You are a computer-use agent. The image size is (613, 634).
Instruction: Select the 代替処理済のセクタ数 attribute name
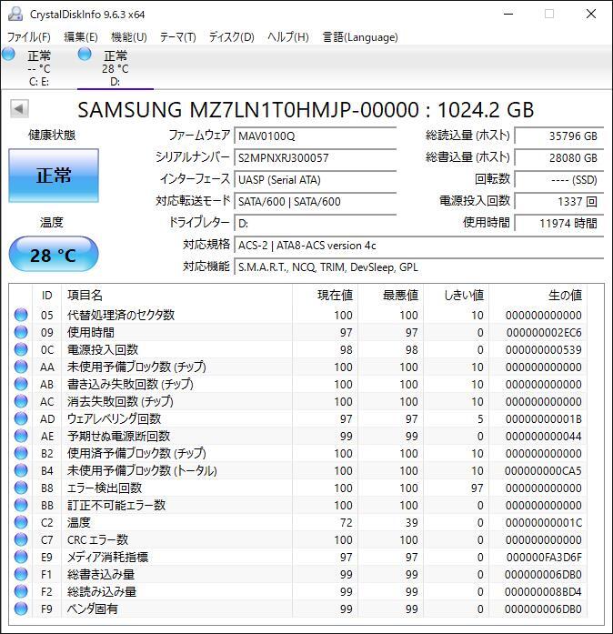(121, 315)
